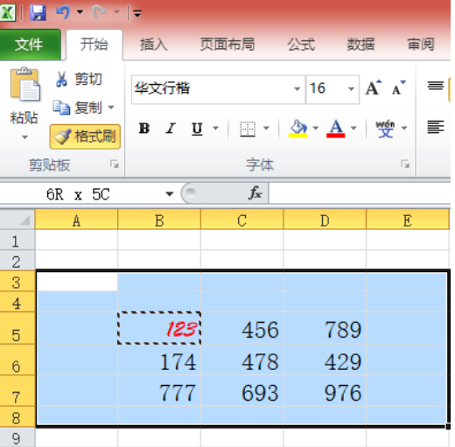Increase font size with grow icon

click(374, 87)
